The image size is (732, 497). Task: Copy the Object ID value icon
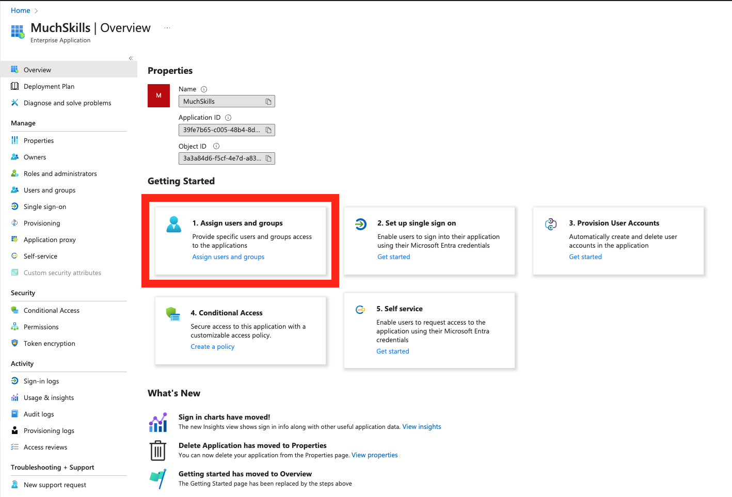pyautogui.click(x=268, y=158)
